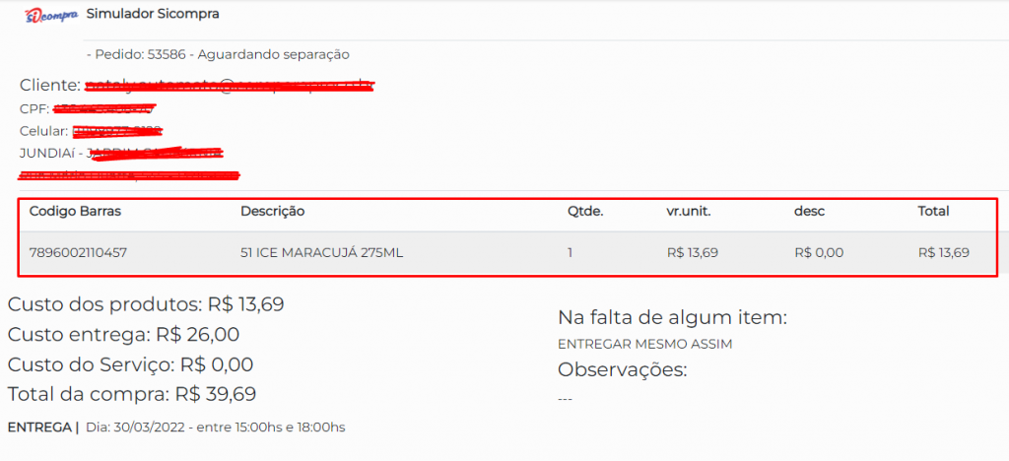Click the Descrição column header
The image size is (1009, 461).
272,211
